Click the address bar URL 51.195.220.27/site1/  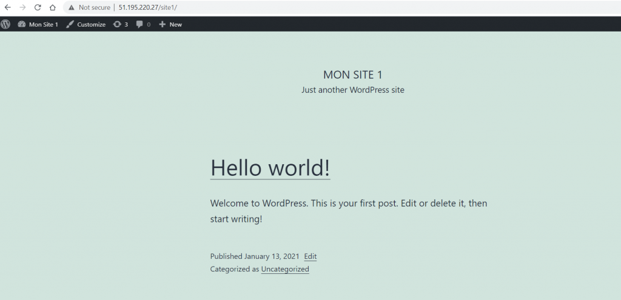pos(148,7)
